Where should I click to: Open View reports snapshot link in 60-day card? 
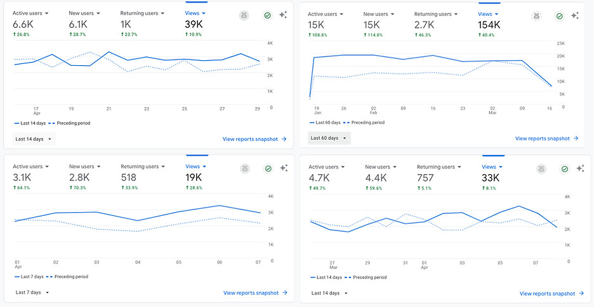pos(546,139)
